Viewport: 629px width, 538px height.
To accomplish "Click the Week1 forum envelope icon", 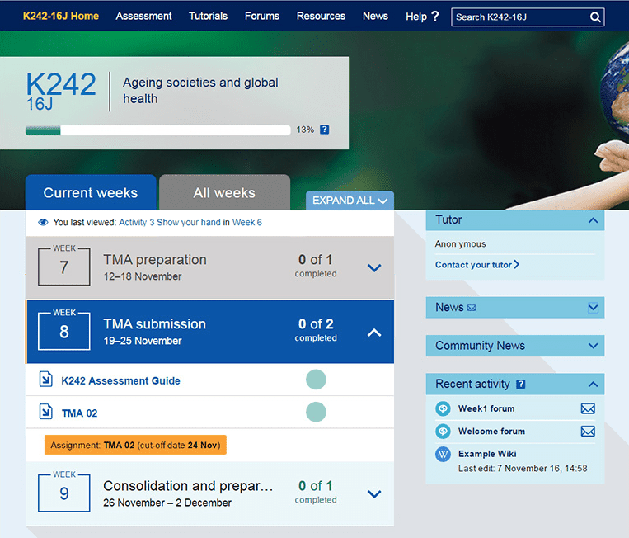I will point(588,408).
